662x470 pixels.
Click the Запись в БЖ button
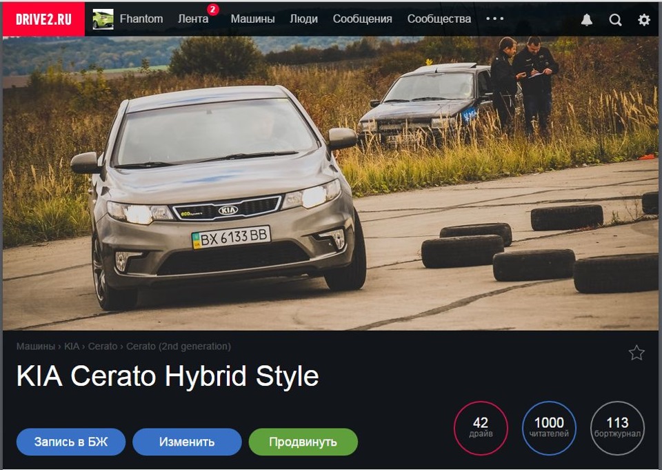point(71,442)
